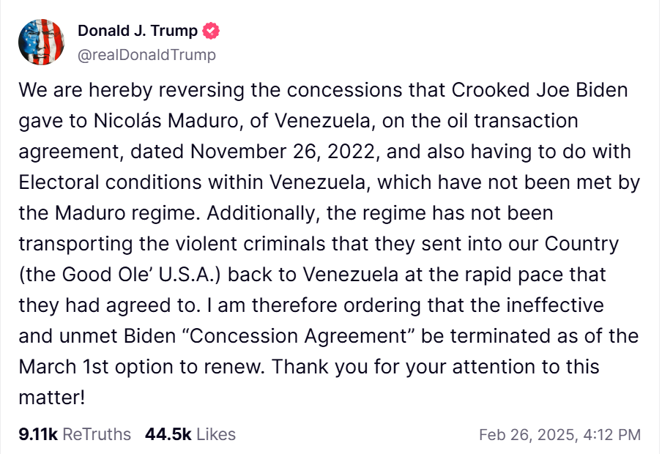Click the phrase "Electoral conditions"

[110, 182]
